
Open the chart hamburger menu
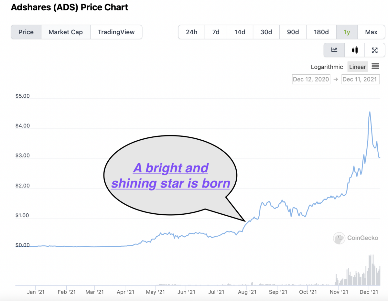click(375, 66)
